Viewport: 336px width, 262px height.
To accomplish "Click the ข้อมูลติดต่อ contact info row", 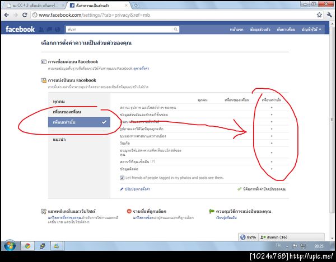I will (x=204, y=169).
